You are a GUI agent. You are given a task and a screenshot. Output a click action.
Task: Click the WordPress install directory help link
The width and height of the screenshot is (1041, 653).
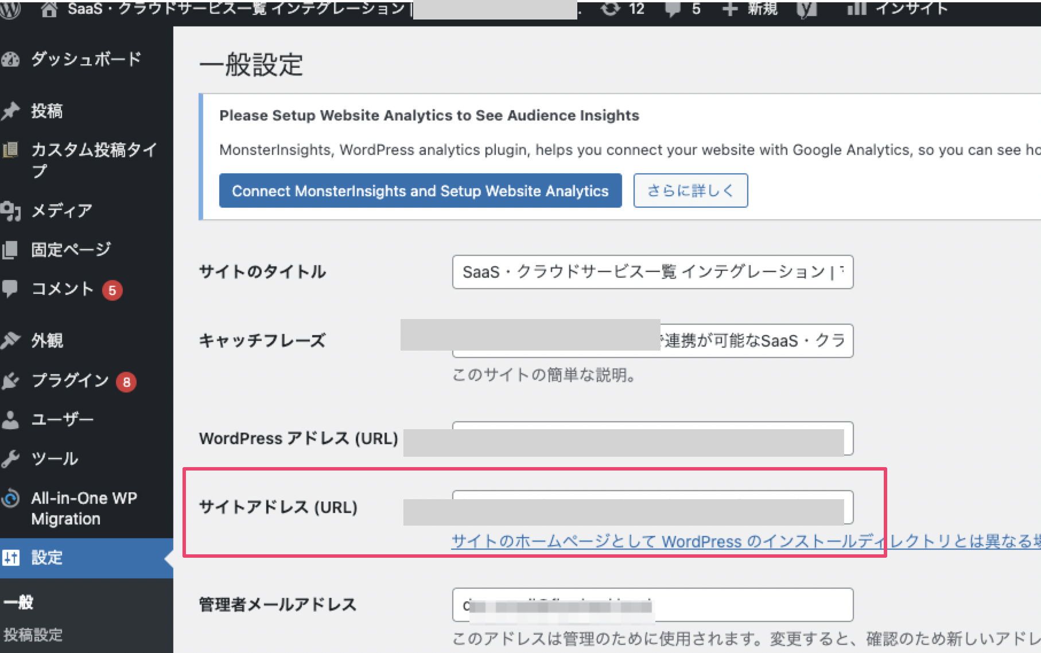click(745, 542)
